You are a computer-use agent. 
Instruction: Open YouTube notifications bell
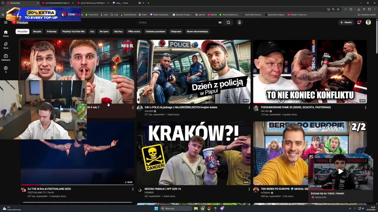pyautogui.click(x=359, y=22)
